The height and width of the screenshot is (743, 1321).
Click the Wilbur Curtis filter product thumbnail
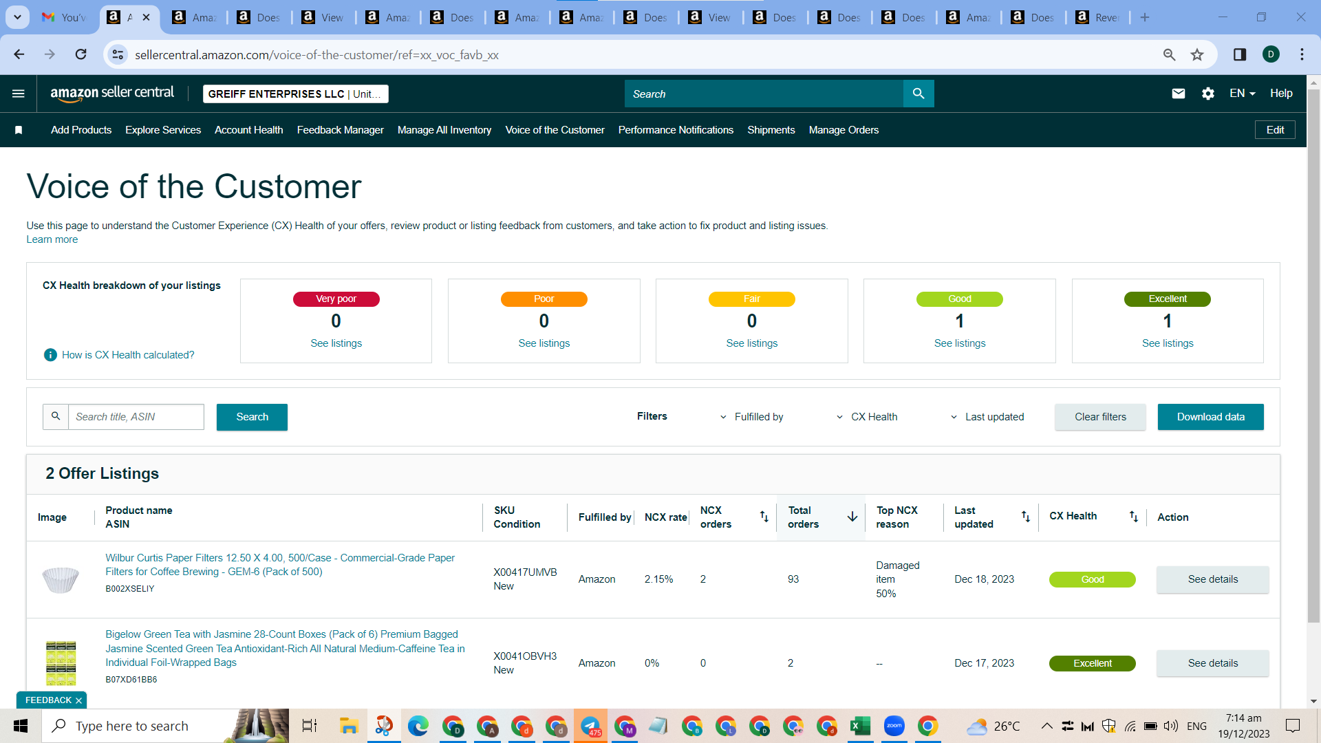(61, 579)
